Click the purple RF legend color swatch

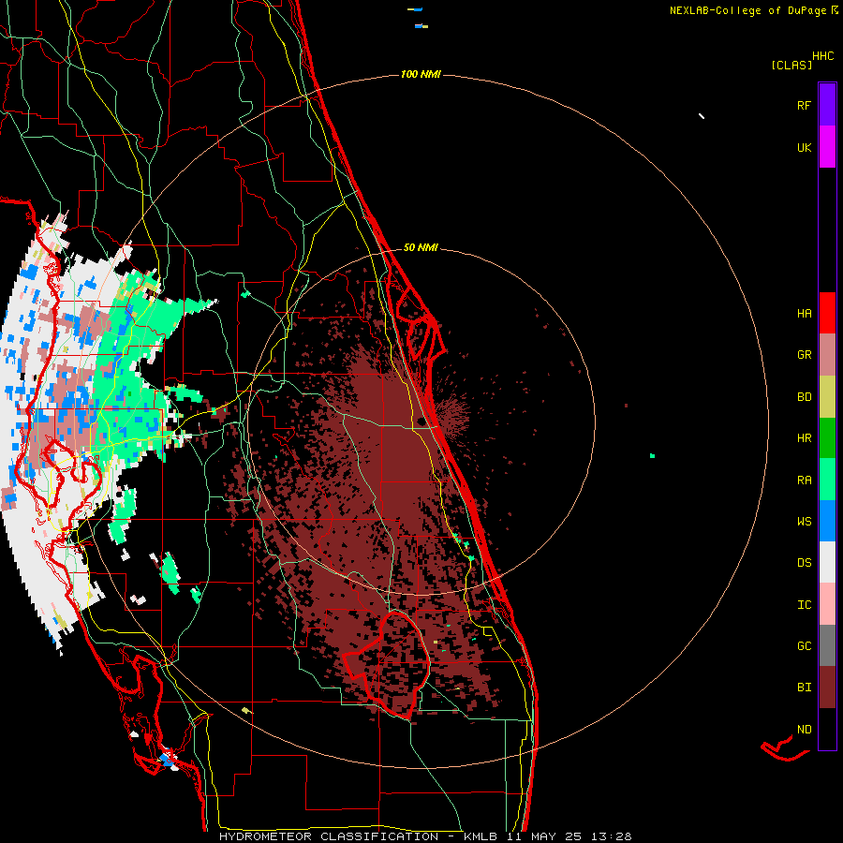point(827,105)
